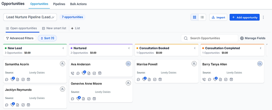Call Ava Anderson using phone icon
The width and height of the screenshot is (272, 110).
click(x=72, y=73)
